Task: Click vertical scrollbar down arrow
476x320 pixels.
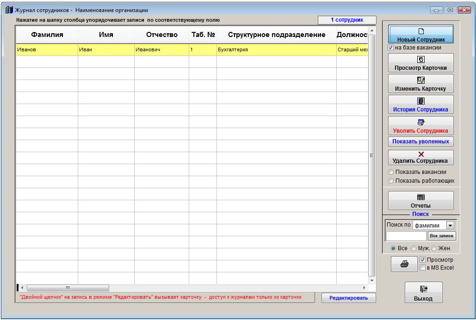Action: [372, 281]
